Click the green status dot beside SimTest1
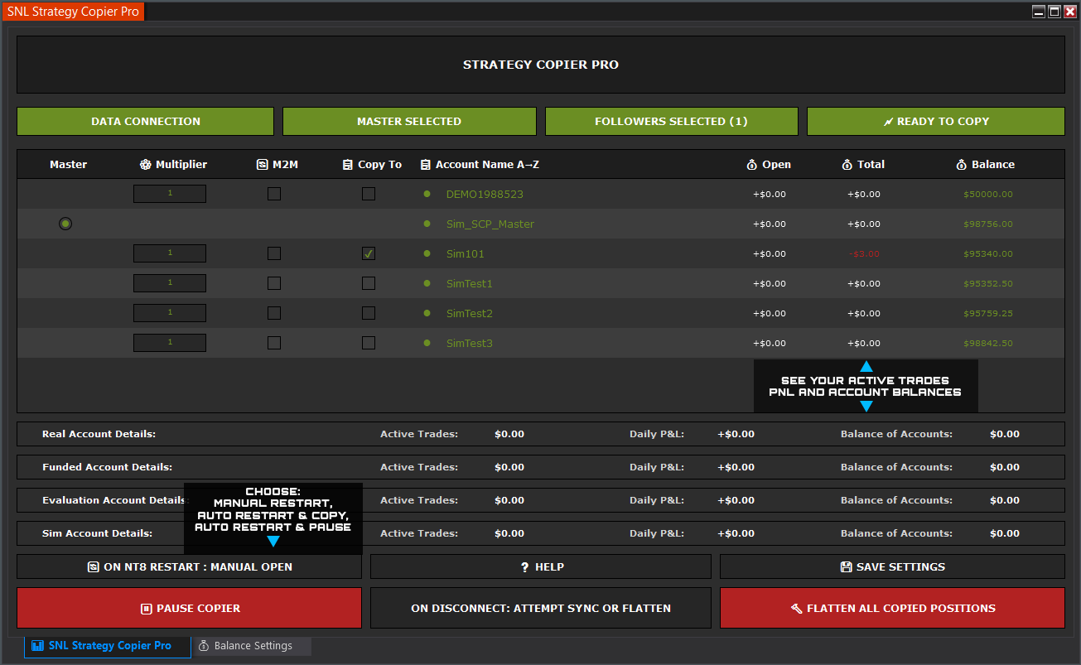This screenshot has width=1081, height=665. (427, 283)
